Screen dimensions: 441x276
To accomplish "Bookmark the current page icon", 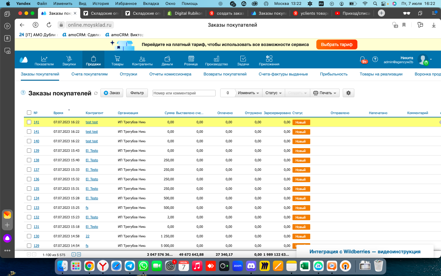I will point(404,25).
